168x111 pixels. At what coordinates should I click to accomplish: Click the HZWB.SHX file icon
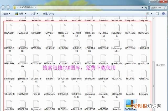pyautogui.click(x=50, y=28)
